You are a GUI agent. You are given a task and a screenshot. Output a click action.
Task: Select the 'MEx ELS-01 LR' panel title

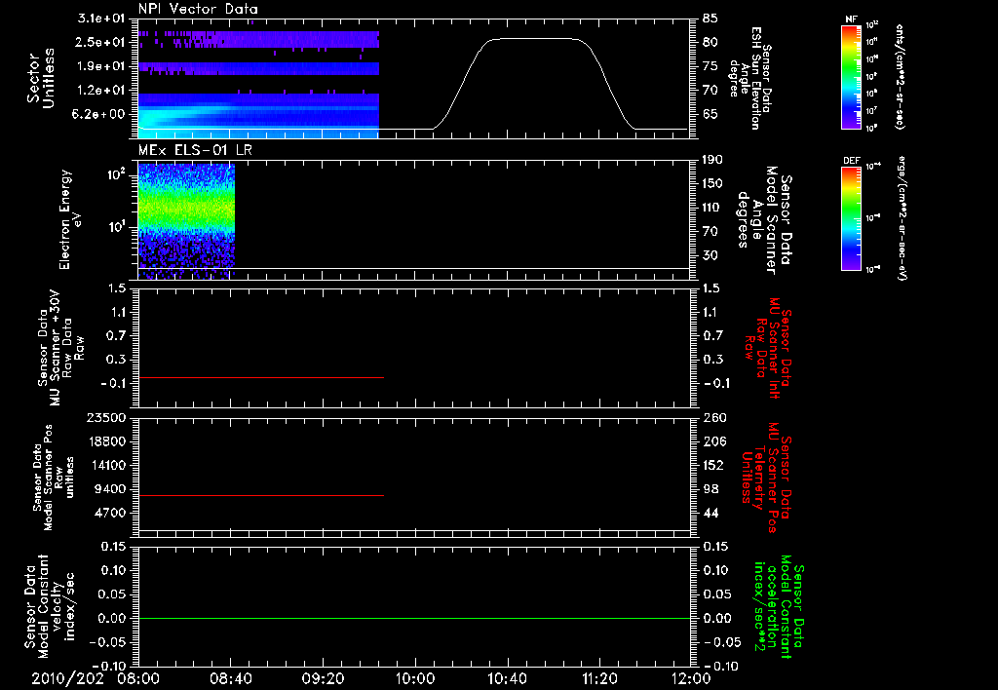click(x=195, y=150)
